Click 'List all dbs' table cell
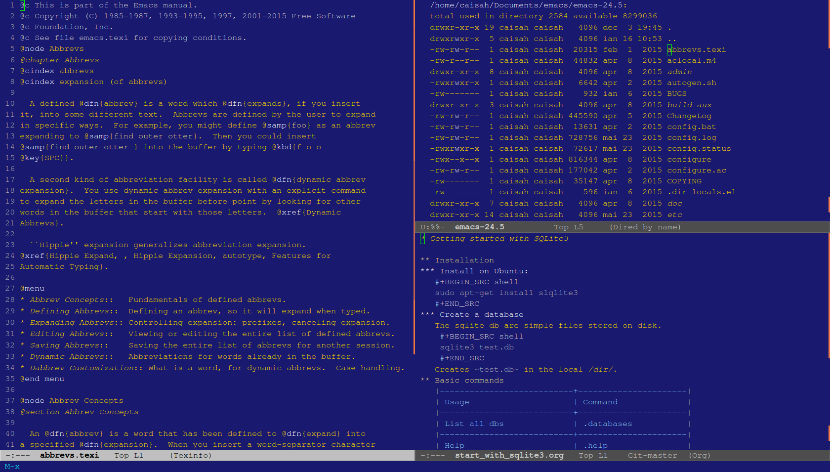830x472 pixels. [x=474, y=424]
